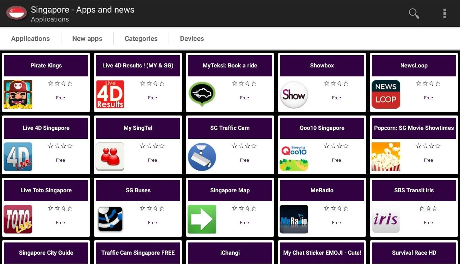Select the SG Traffic Cam camera icon

click(202, 157)
